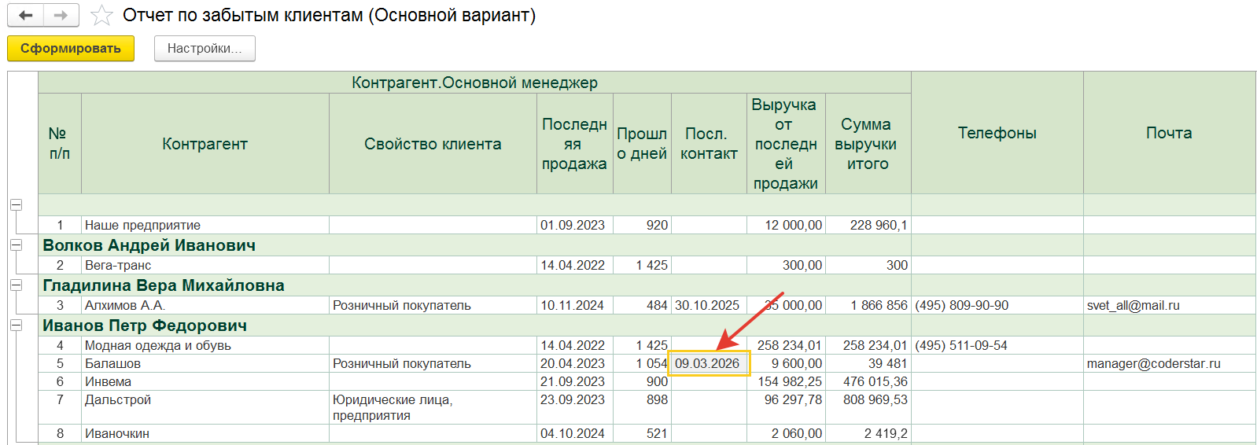The image size is (1257, 445).
Task: Select the Контрагент column header
Action: [x=205, y=143]
